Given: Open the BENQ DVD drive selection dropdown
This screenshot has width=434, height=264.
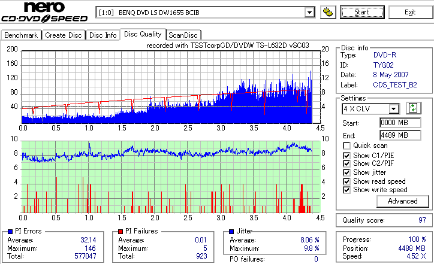Looking at the screenshot, I should pos(309,13).
